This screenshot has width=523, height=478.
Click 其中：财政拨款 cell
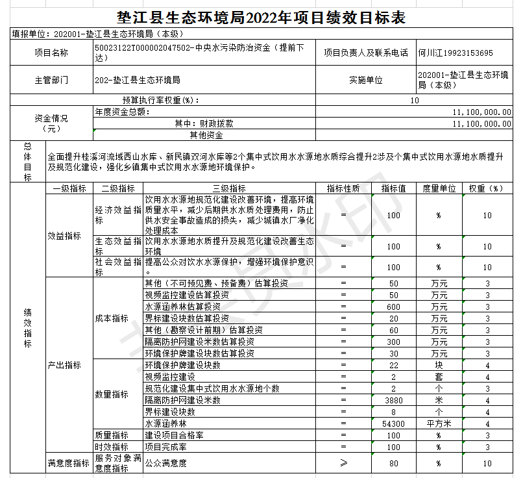[204, 123]
